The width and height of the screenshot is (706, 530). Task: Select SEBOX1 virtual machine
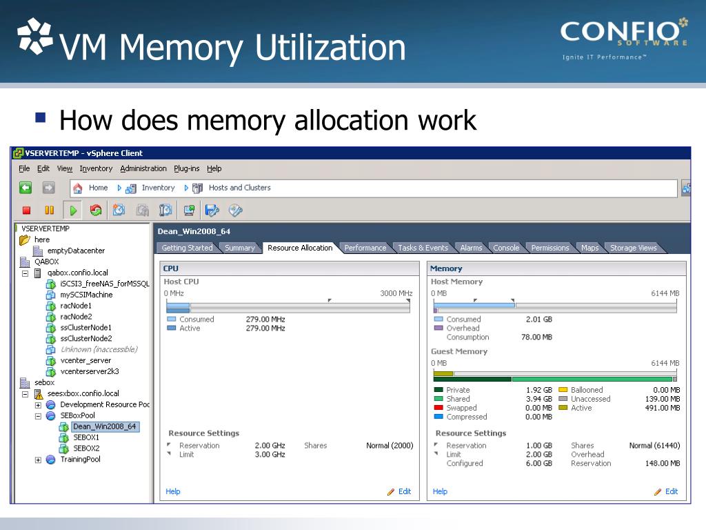coord(86,438)
